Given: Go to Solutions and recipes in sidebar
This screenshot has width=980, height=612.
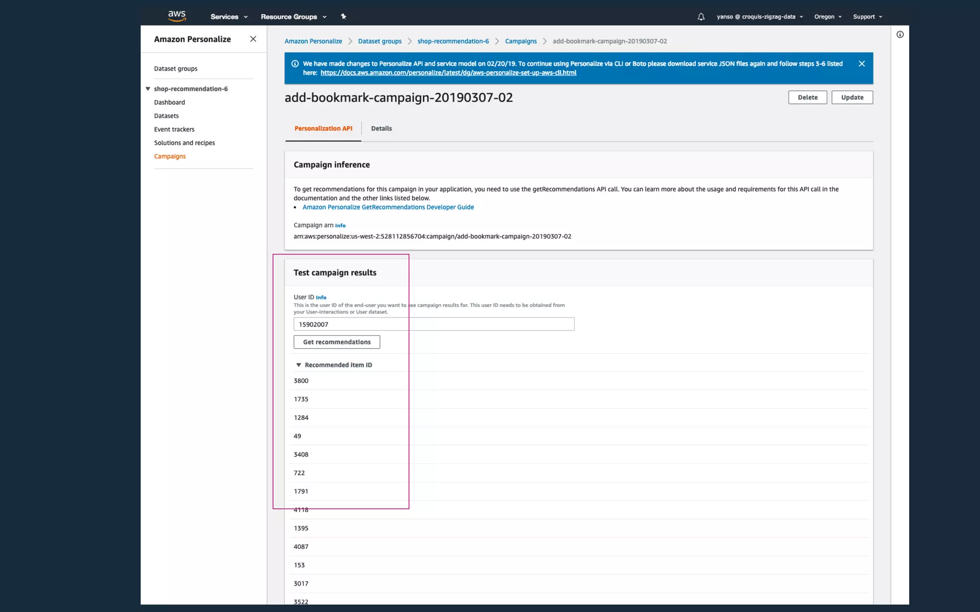Looking at the screenshot, I should (184, 143).
